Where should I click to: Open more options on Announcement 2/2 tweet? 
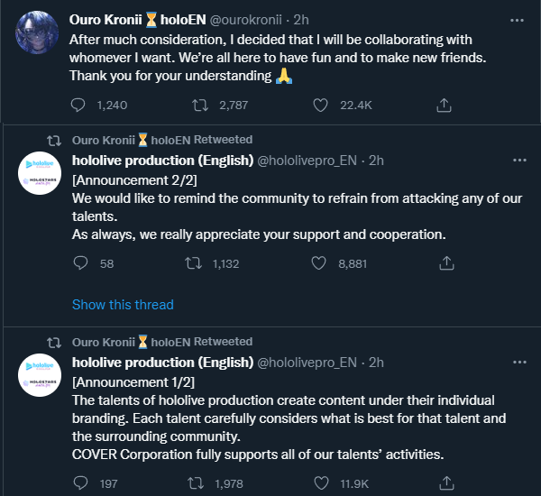pyautogui.click(x=519, y=161)
